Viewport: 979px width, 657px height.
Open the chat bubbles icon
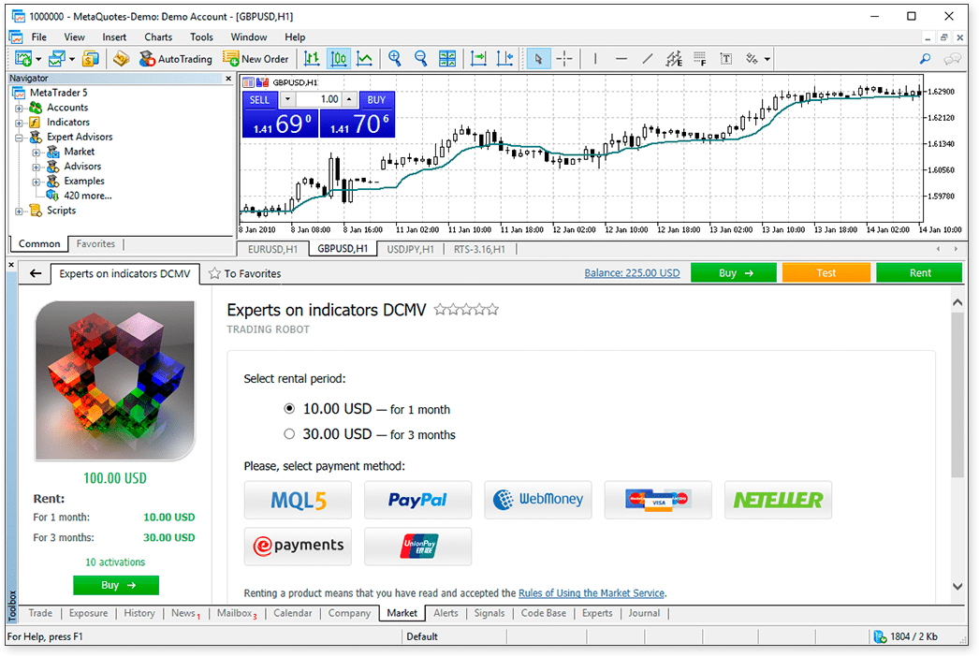click(x=952, y=59)
